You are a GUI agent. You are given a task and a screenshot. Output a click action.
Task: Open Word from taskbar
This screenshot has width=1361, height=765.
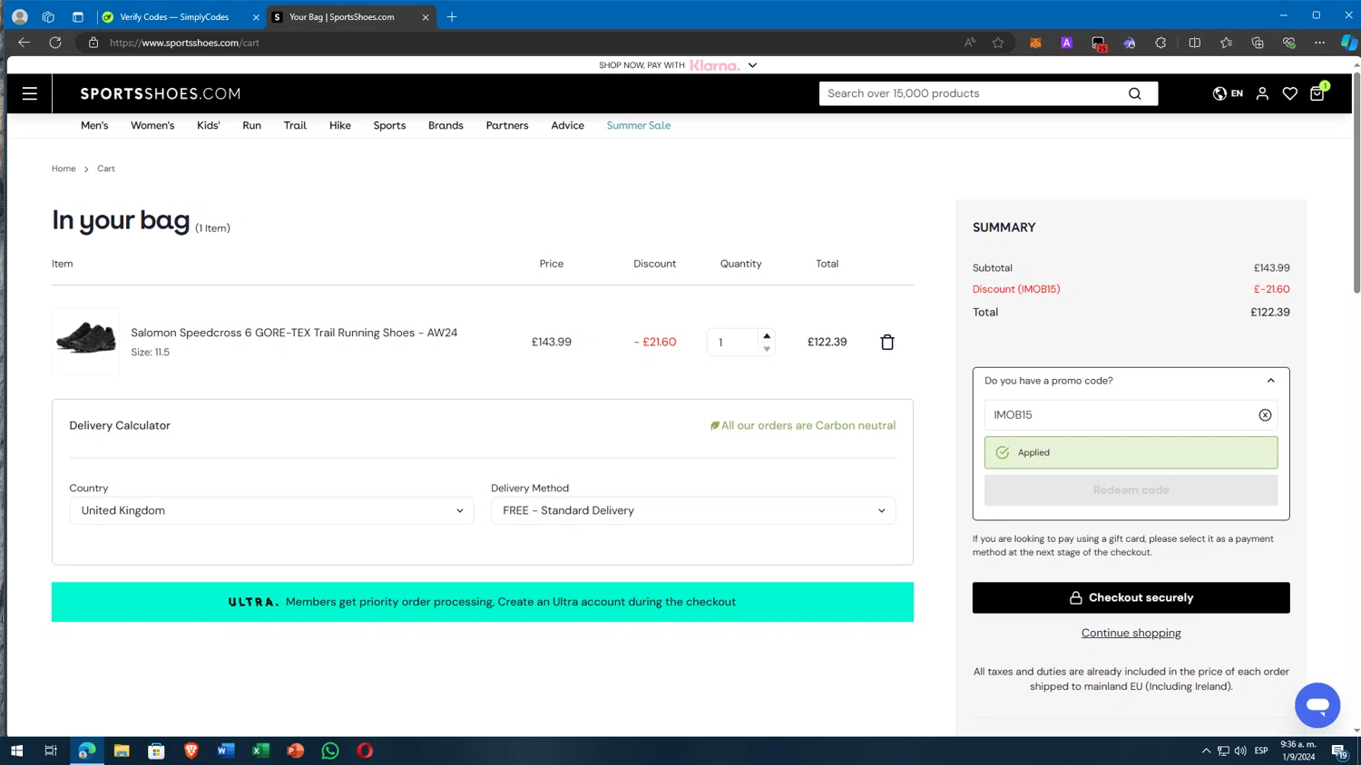tap(226, 750)
